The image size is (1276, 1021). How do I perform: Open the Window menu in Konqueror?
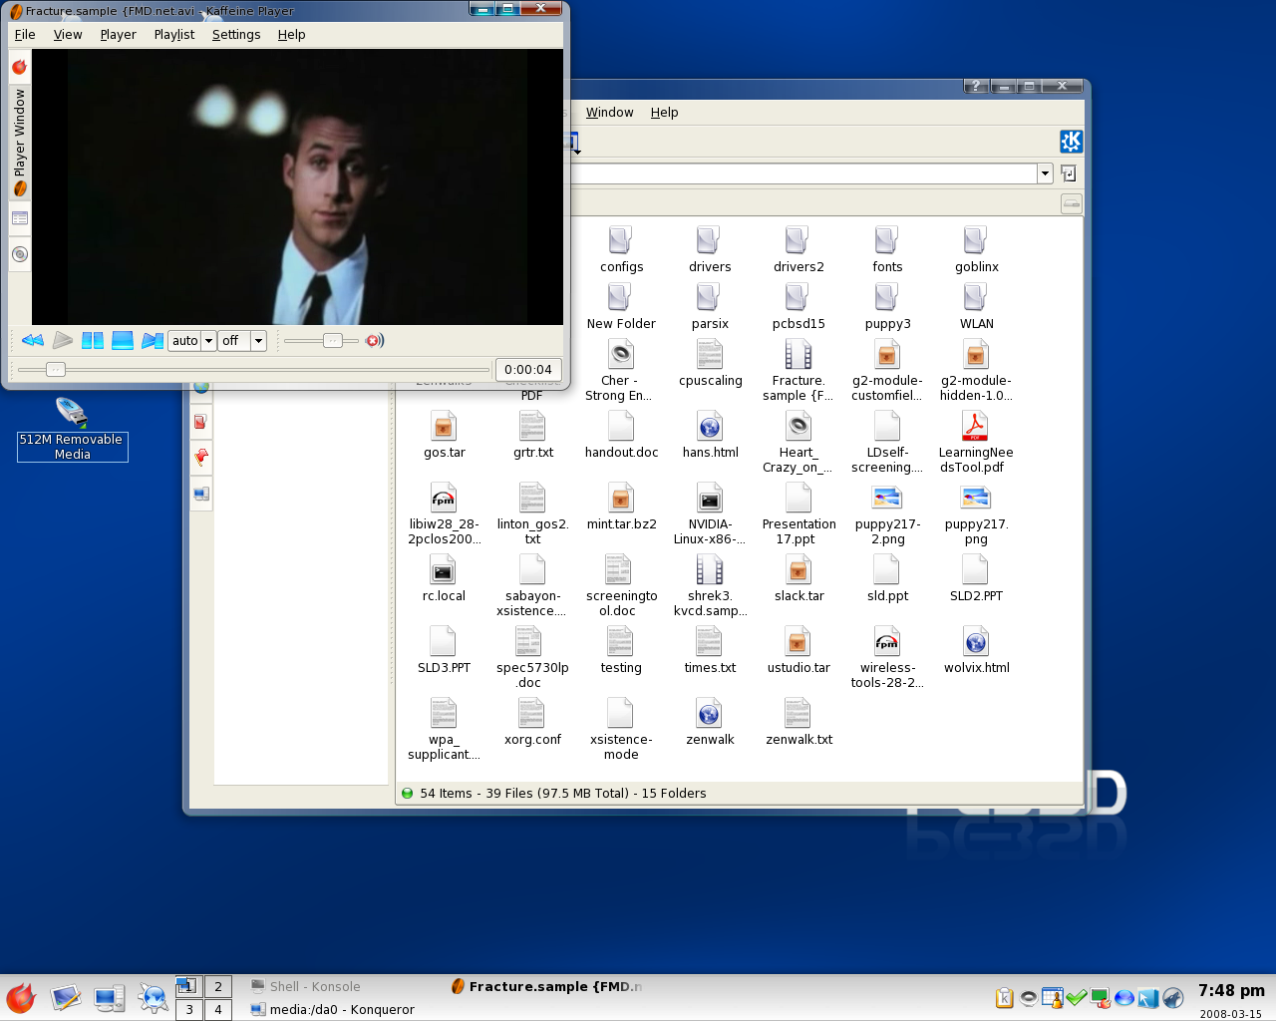point(610,113)
